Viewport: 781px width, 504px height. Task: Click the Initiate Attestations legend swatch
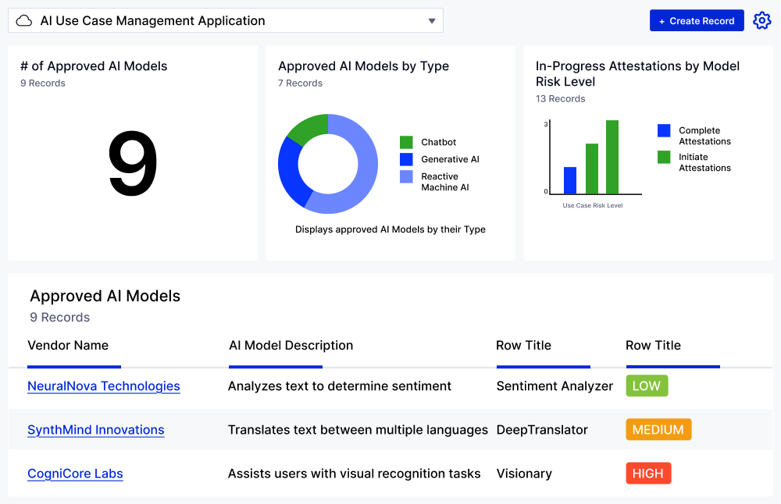click(x=664, y=158)
